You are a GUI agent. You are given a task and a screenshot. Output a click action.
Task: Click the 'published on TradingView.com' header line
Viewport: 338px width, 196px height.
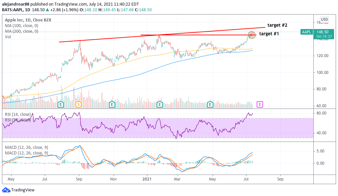coord(70,4)
